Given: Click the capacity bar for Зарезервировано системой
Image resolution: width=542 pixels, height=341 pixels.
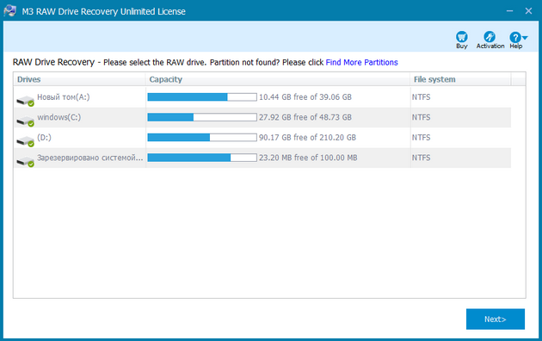Looking at the screenshot, I should click(202, 158).
